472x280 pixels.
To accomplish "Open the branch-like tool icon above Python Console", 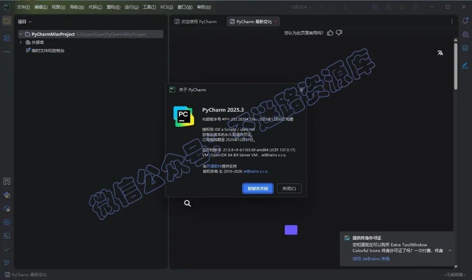I will 7,181.
